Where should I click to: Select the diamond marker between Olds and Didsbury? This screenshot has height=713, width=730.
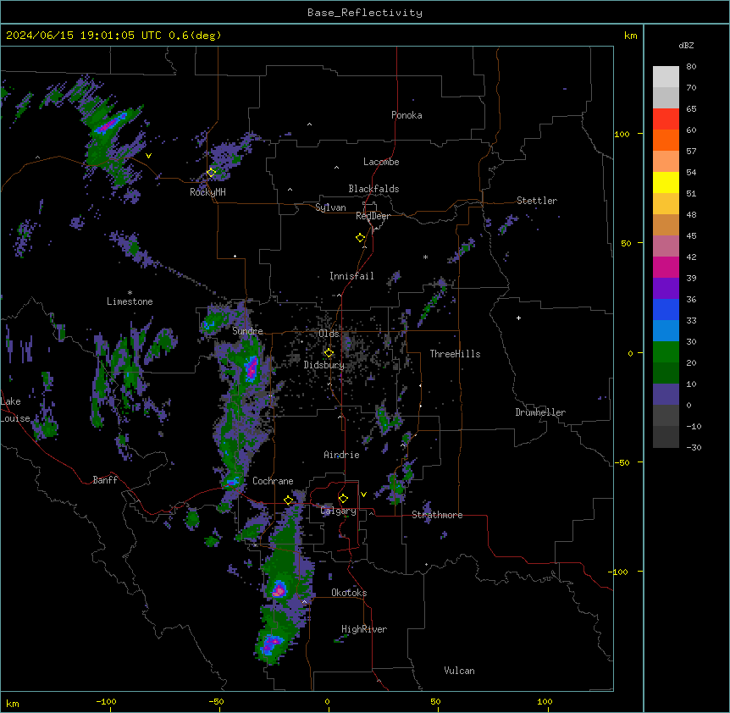click(x=329, y=353)
